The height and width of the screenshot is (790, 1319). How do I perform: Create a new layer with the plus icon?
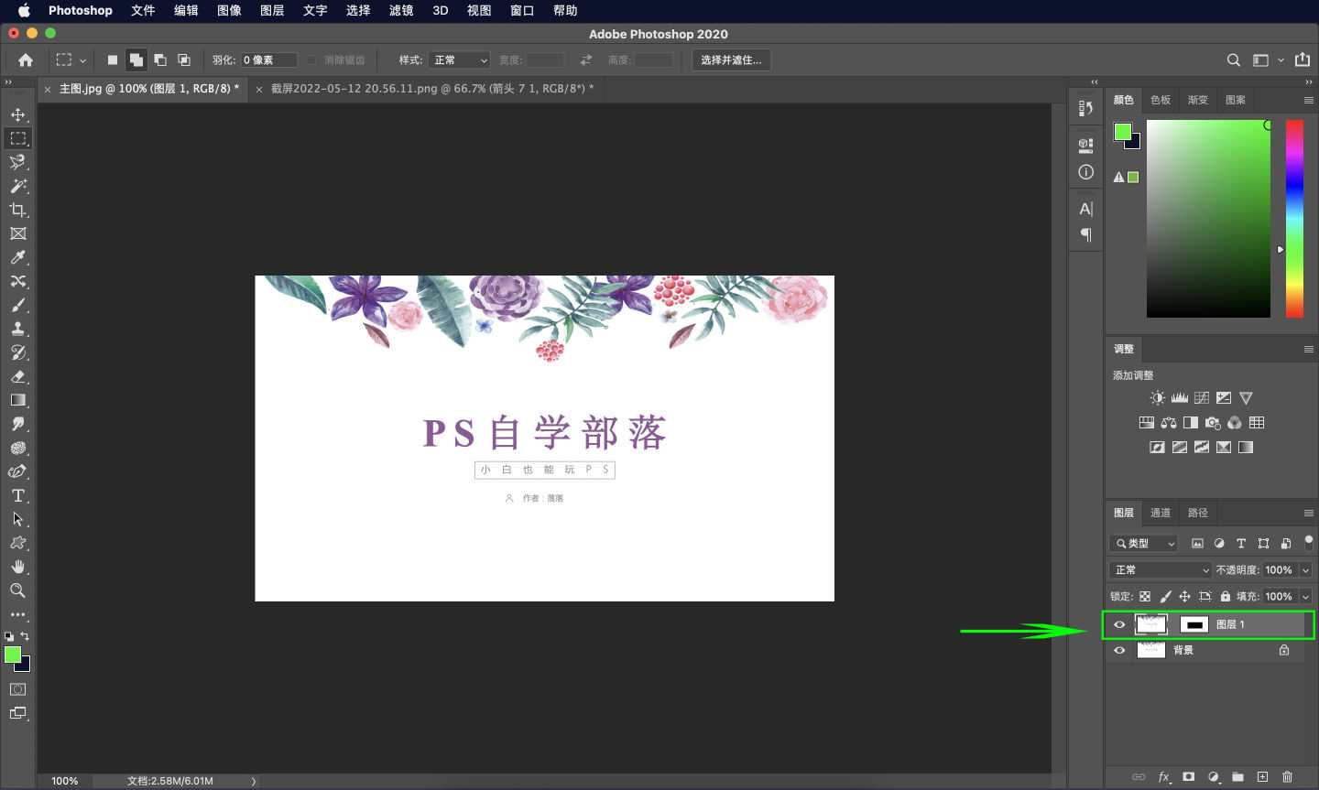coord(1263,776)
